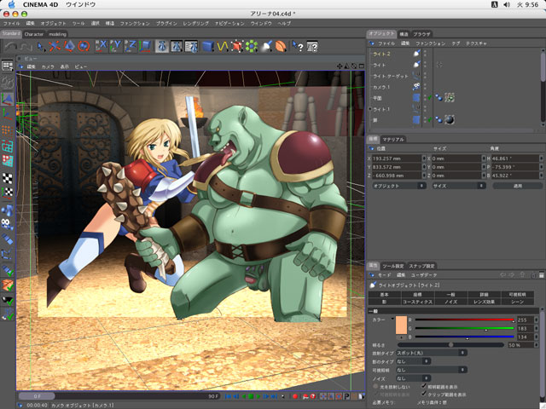The width and height of the screenshot is (546, 409).
Task: Switch to the modeling layout tab
Action: (x=57, y=34)
